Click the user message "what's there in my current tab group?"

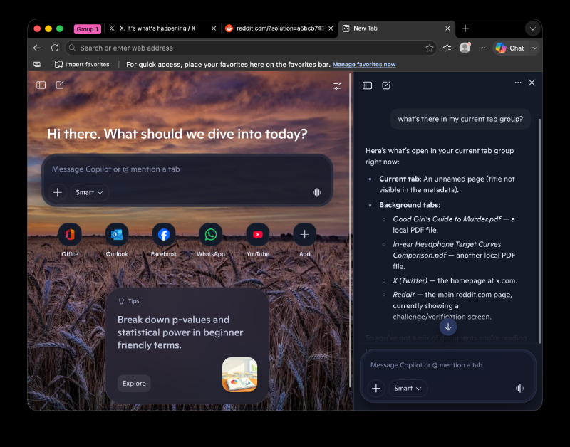(x=460, y=119)
